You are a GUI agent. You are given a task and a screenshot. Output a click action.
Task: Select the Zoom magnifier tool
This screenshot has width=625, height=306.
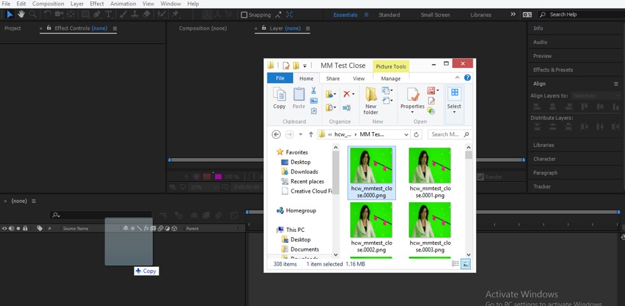pyautogui.click(x=33, y=14)
